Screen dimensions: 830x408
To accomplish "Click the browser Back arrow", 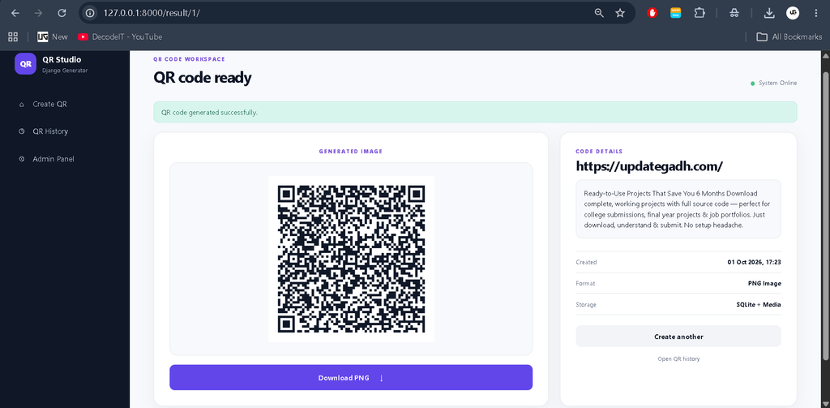I will point(15,13).
